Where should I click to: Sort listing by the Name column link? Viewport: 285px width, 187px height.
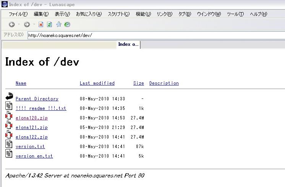click(x=21, y=83)
